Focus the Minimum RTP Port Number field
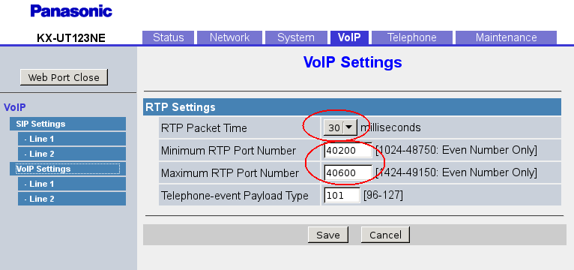The height and width of the screenshot is (270, 574). coord(348,150)
